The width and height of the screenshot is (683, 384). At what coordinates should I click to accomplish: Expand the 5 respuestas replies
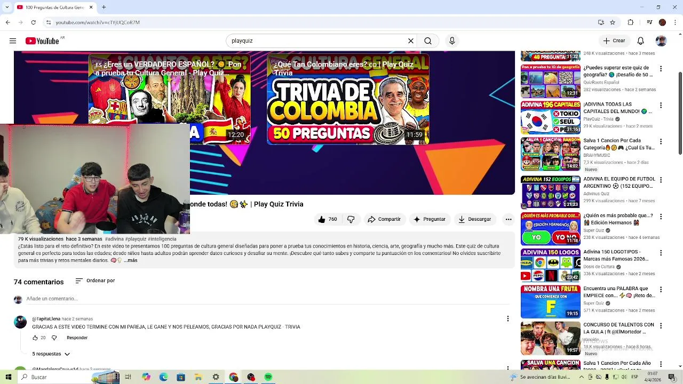51,354
